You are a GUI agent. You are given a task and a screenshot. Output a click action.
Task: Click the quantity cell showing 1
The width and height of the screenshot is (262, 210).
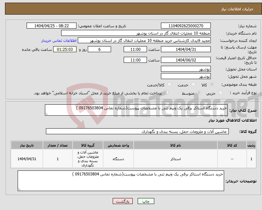(x=58, y=158)
